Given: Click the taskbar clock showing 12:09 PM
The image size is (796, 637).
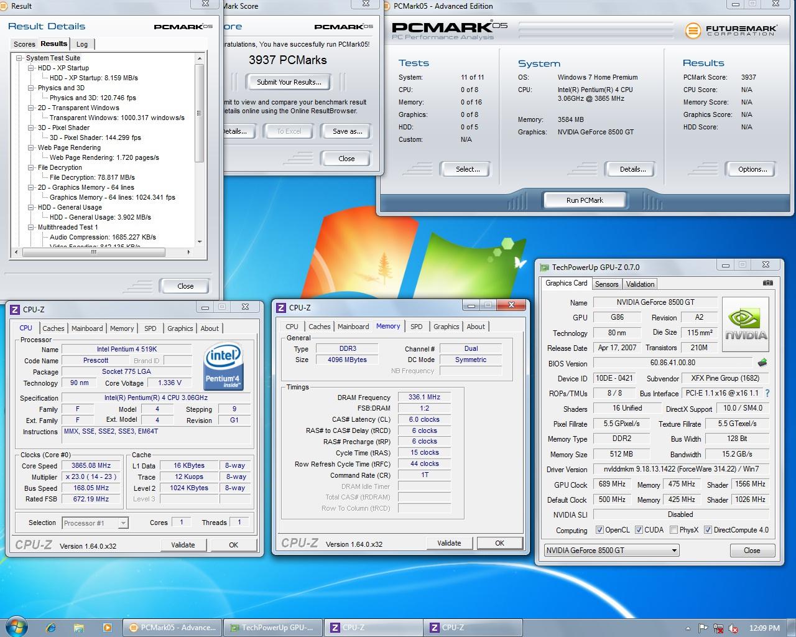Looking at the screenshot, I should click(x=764, y=628).
